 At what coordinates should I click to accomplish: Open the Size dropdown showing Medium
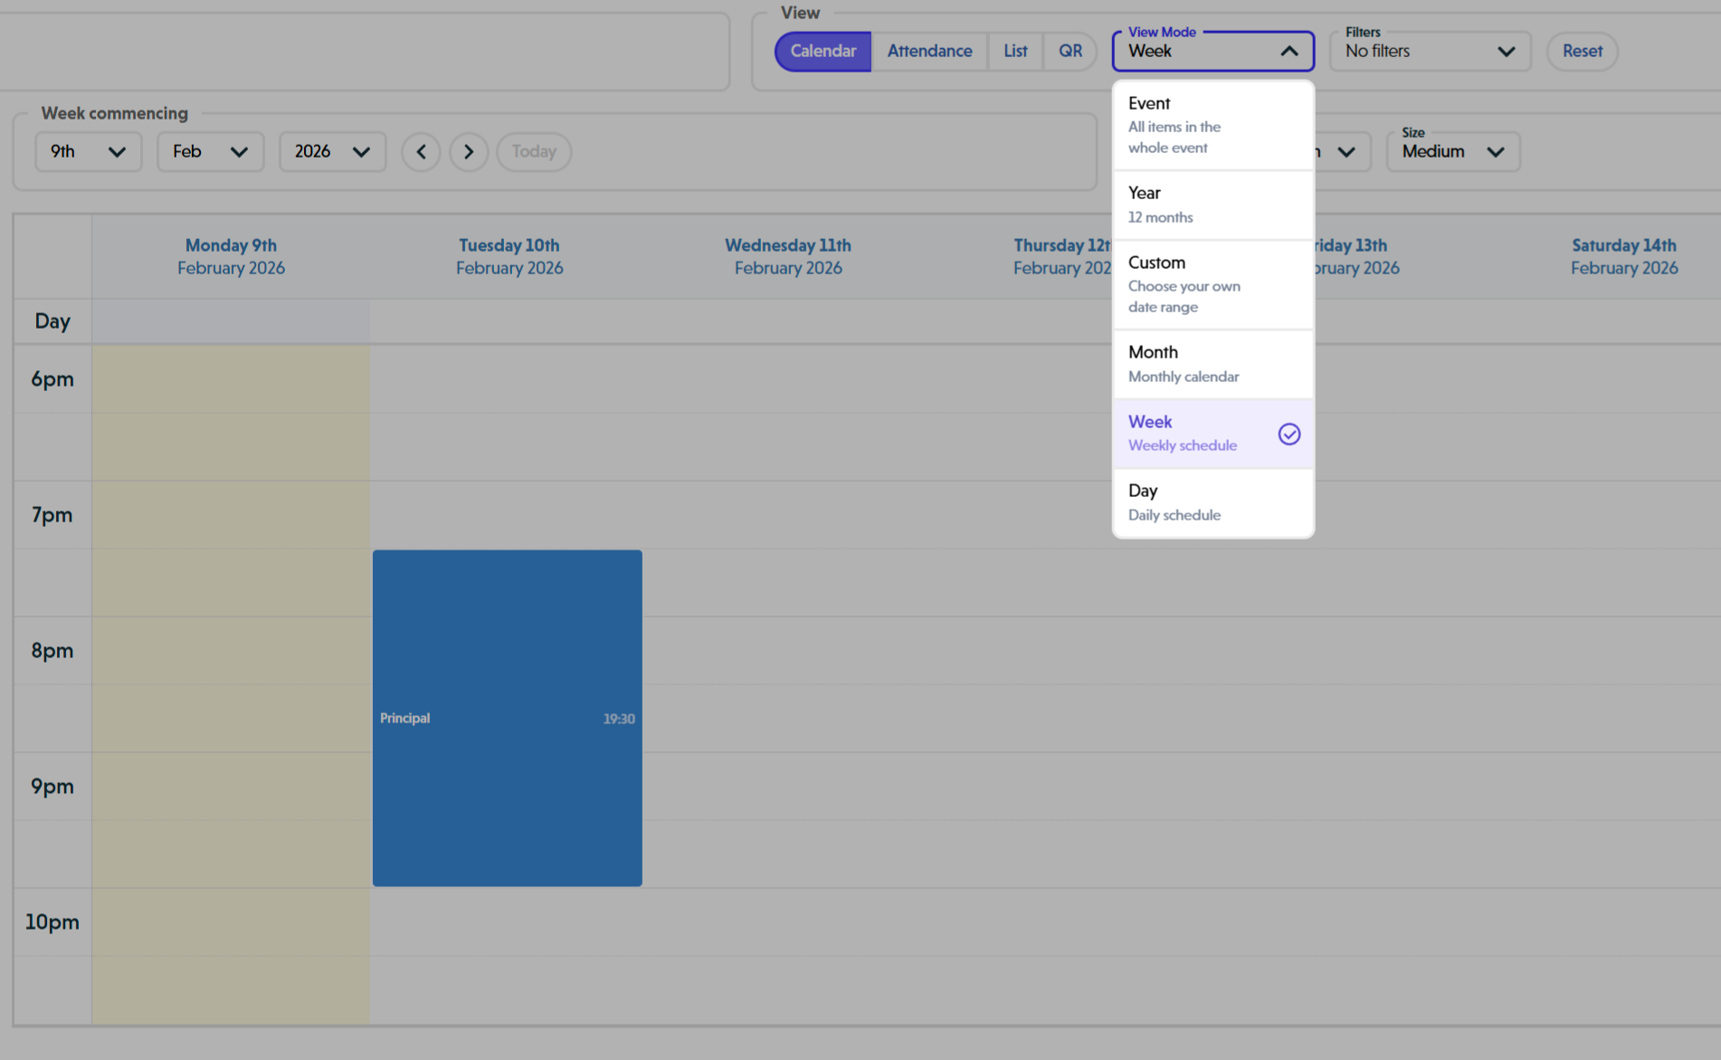1452,151
